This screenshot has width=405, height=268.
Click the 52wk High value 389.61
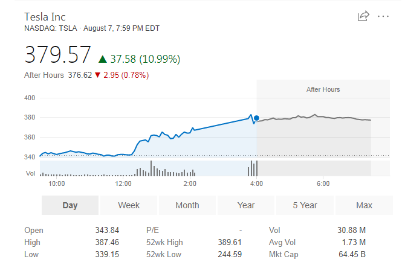[229, 242]
